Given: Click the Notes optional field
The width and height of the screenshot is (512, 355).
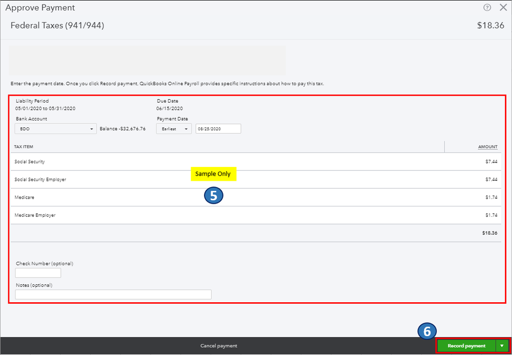Looking at the screenshot, I should pos(113,295).
